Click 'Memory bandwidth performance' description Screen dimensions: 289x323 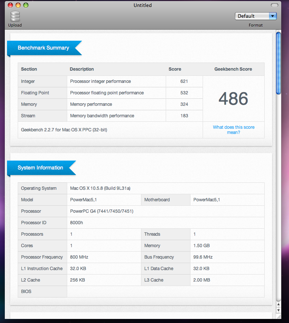(x=102, y=116)
